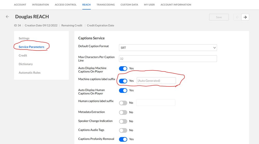Toggle Auto Display Machine Captions On Player
Viewport: 259px width, 144px height.
coord(123,68)
